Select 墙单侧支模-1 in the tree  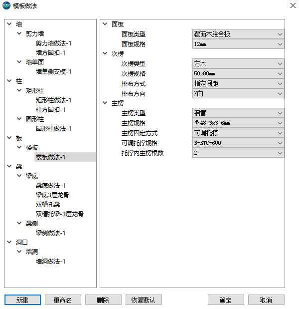[53, 71]
